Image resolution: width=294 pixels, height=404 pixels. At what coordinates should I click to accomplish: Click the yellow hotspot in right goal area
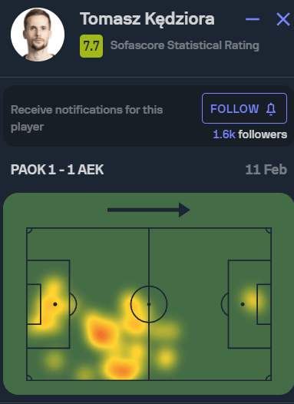[x=253, y=301]
